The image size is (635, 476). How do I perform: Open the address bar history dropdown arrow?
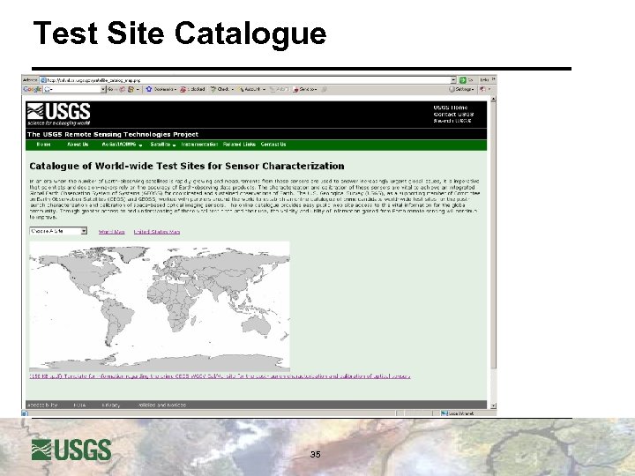tap(453, 80)
